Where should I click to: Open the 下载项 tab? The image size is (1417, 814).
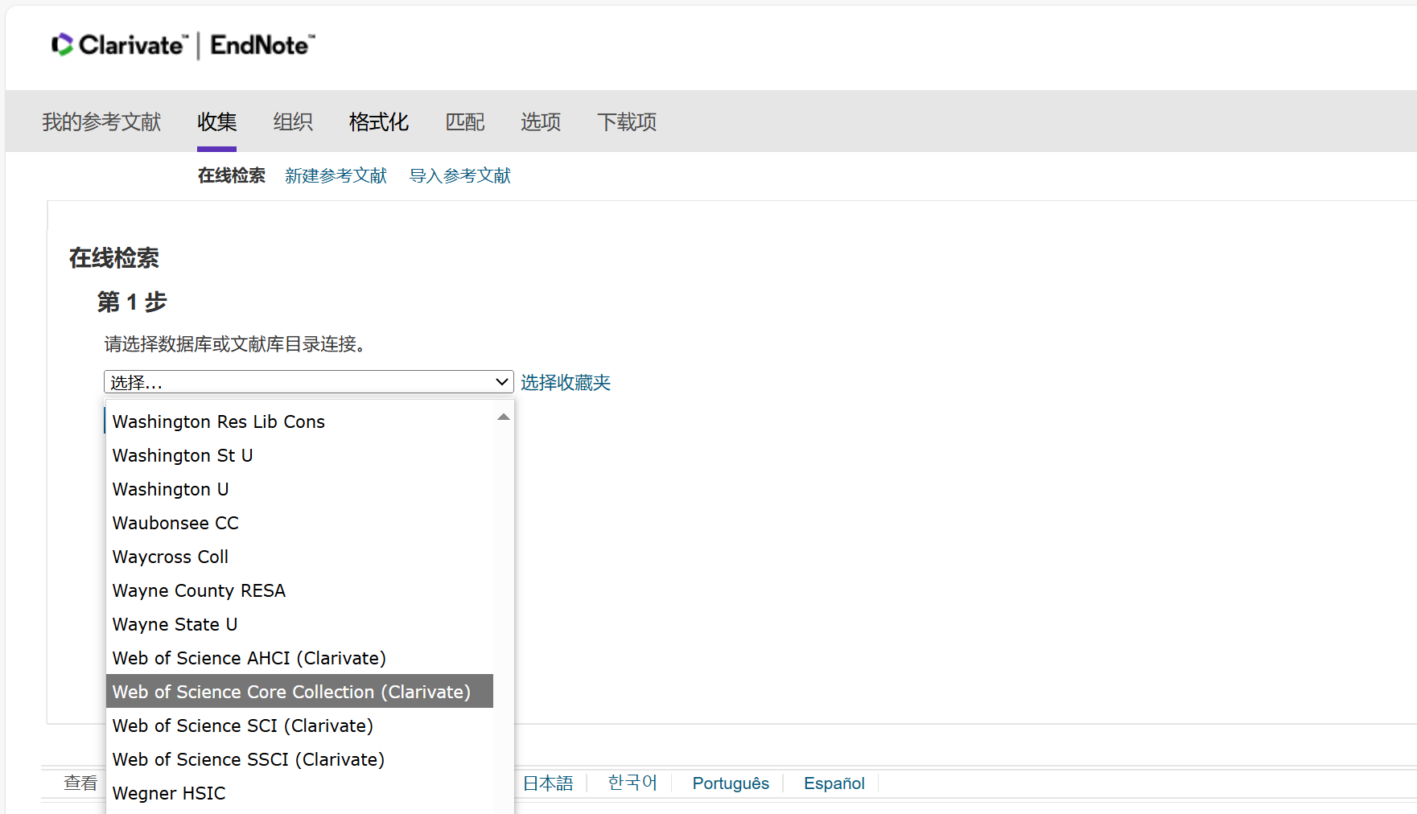[627, 121]
